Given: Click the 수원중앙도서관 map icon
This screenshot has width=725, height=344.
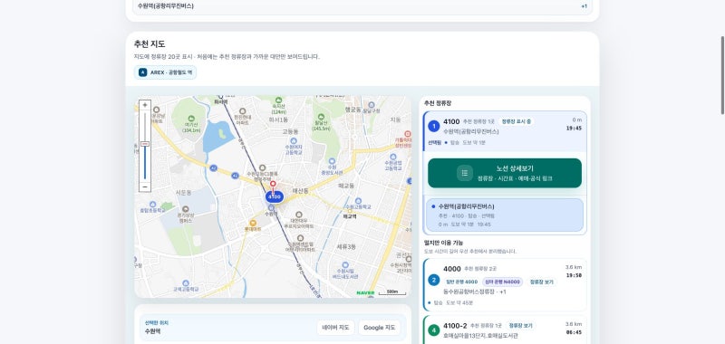Looking at the screenshot, I should [332, 161].
